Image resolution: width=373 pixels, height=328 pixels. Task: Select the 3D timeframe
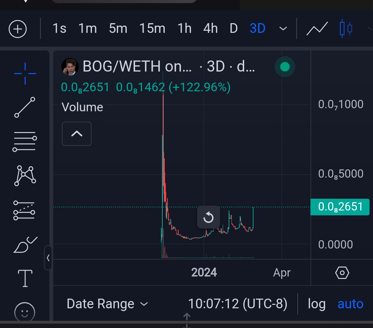pyautogui.click(x=258, y=29)
